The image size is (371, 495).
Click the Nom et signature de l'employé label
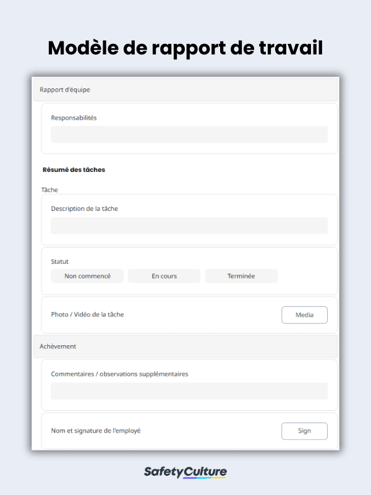point(96,431)
